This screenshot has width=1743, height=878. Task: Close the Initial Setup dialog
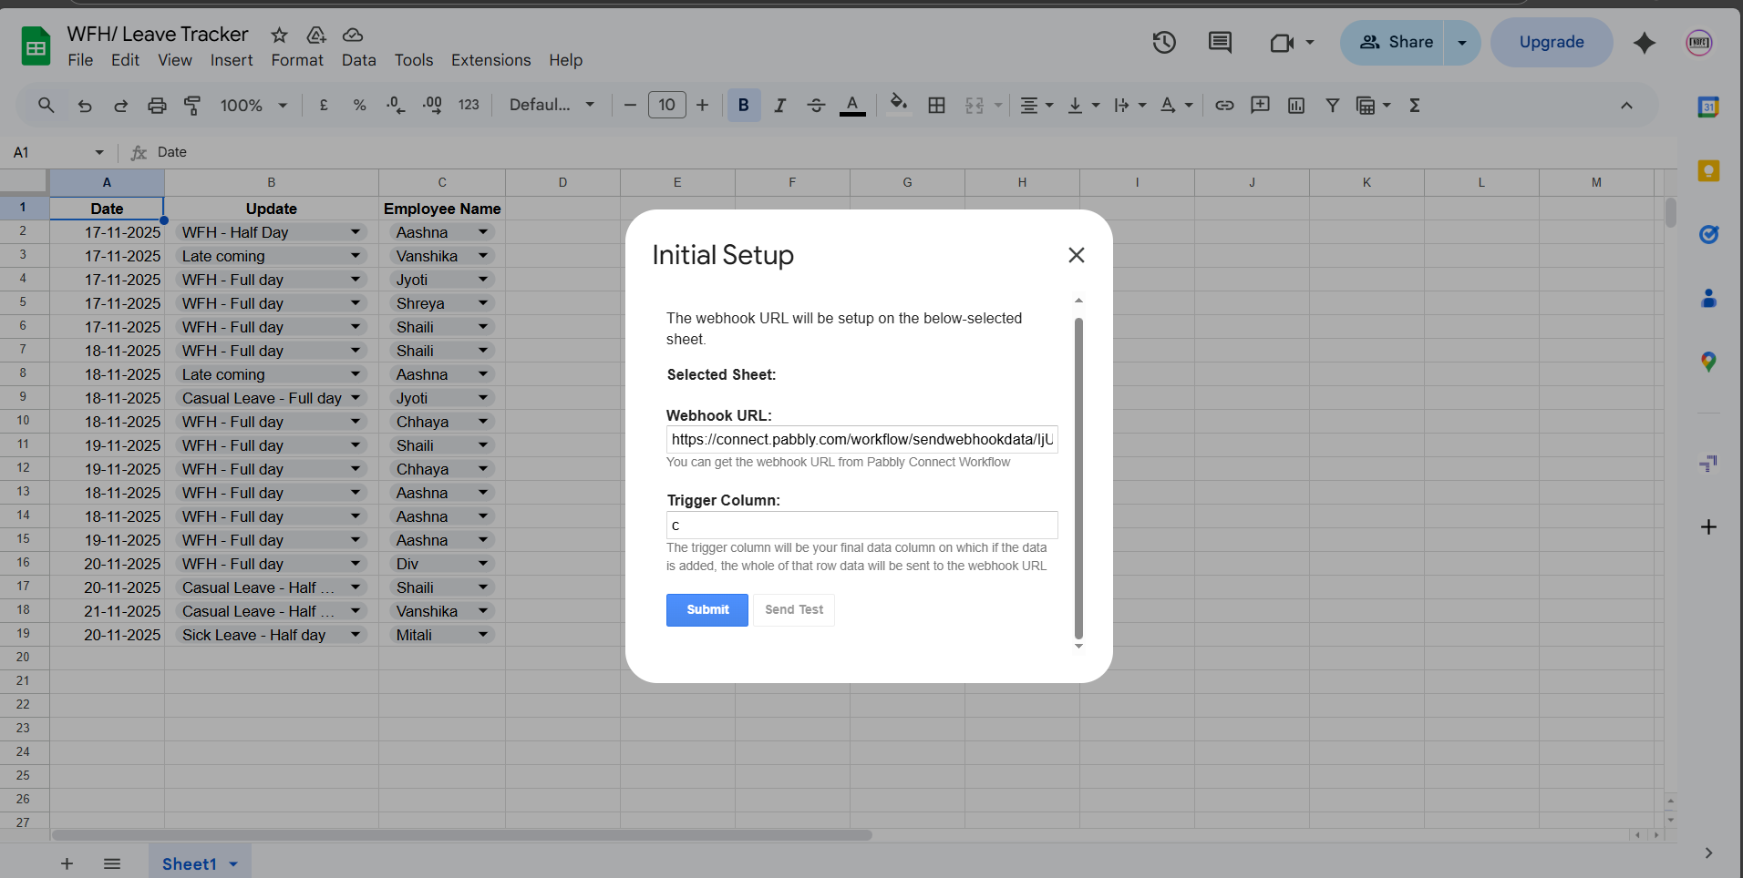point(1076,255)
